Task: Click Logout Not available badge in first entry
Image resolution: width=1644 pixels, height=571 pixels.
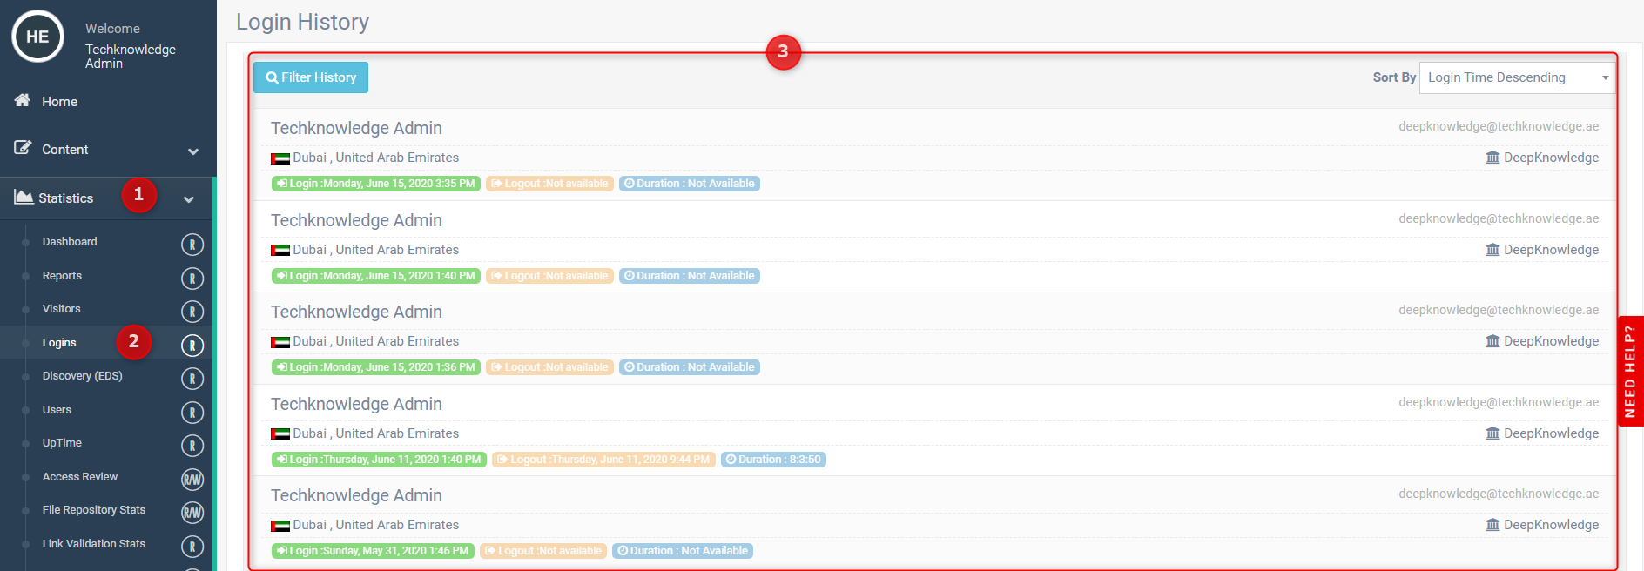Action: [549, 184]
